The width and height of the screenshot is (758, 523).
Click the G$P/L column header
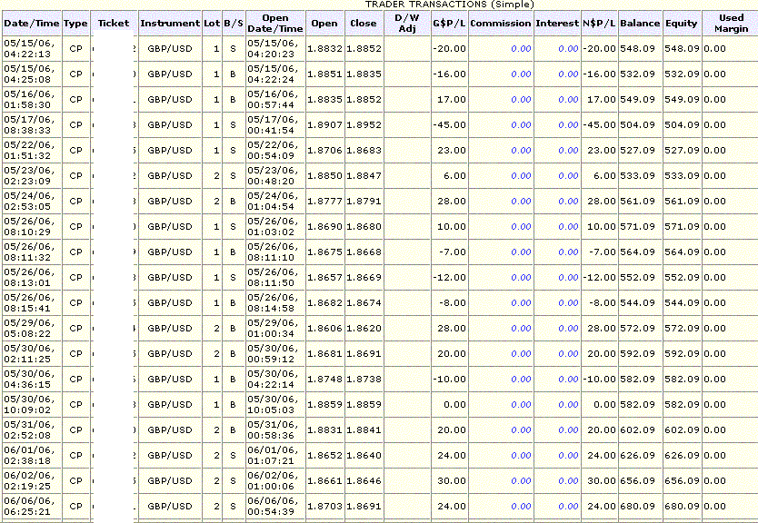(449, 23)
